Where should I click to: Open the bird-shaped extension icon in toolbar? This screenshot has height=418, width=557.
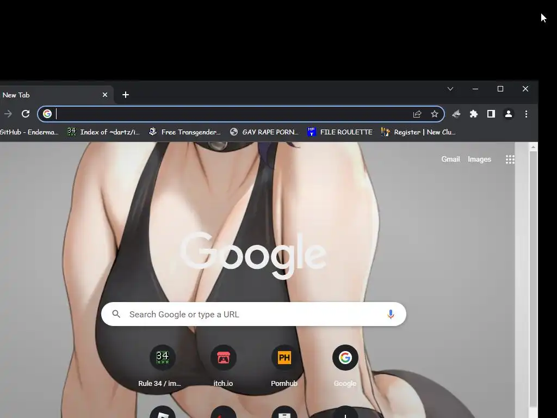click(456, 114)
